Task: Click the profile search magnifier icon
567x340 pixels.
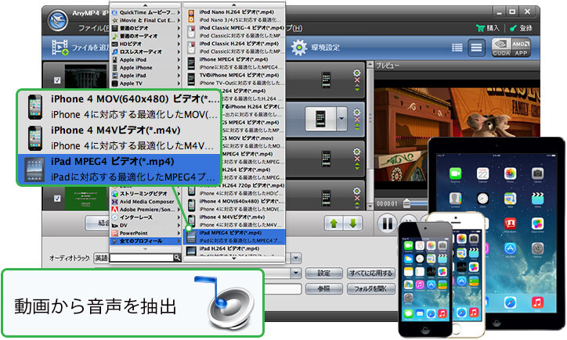Action: [x=177, y=258]
